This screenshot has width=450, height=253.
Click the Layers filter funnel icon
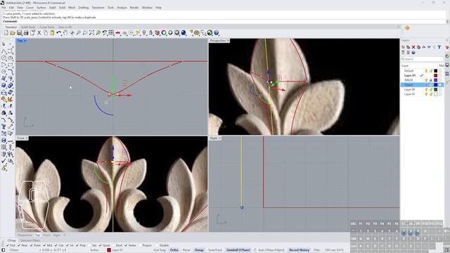[439, 47]
